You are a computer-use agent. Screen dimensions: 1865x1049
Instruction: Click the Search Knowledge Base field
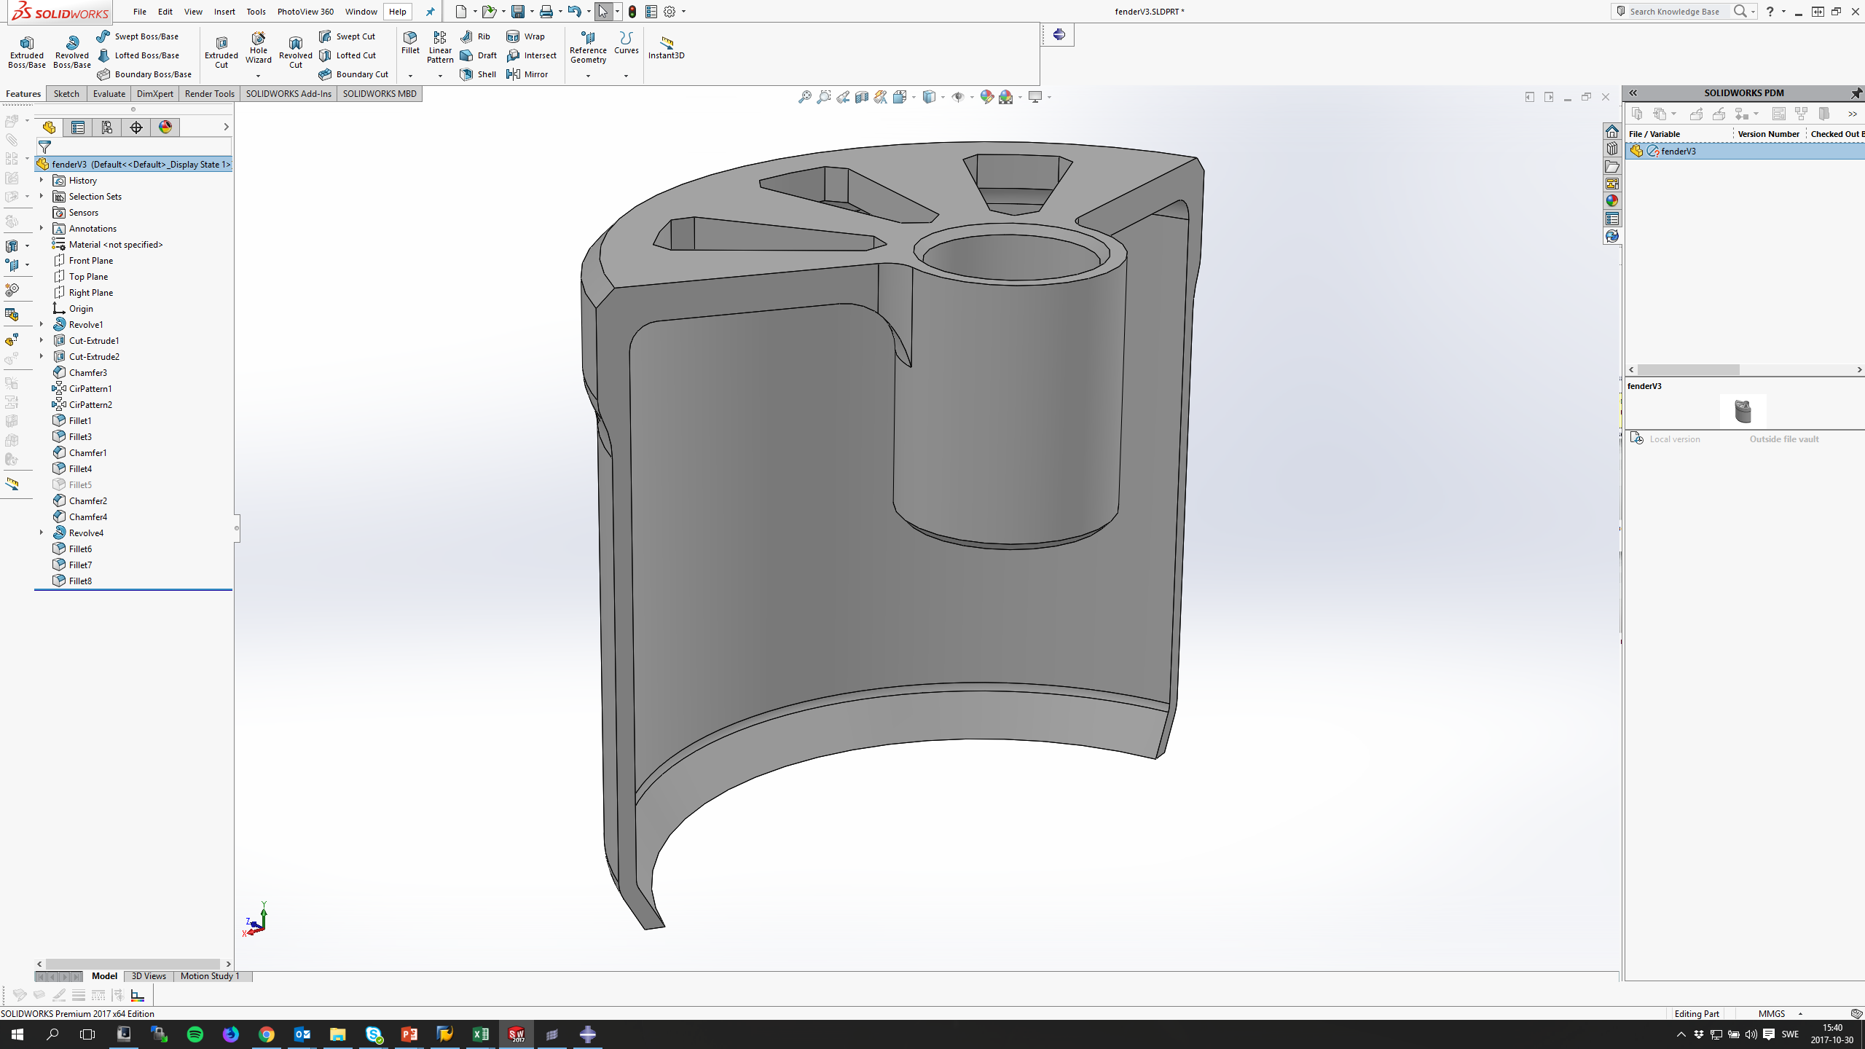click(x=1674, y=12)
